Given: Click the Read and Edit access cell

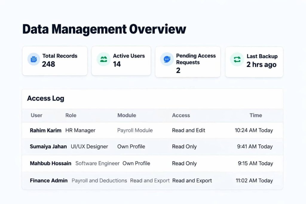Looking at the screenshot, I should (189, 130).
